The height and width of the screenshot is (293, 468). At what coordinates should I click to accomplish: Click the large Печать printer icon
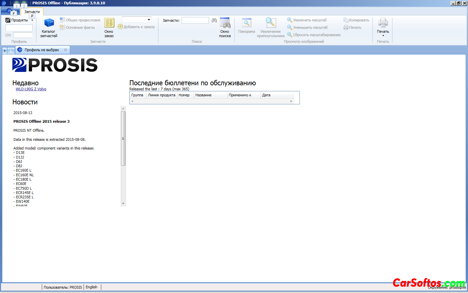point(383,23)
